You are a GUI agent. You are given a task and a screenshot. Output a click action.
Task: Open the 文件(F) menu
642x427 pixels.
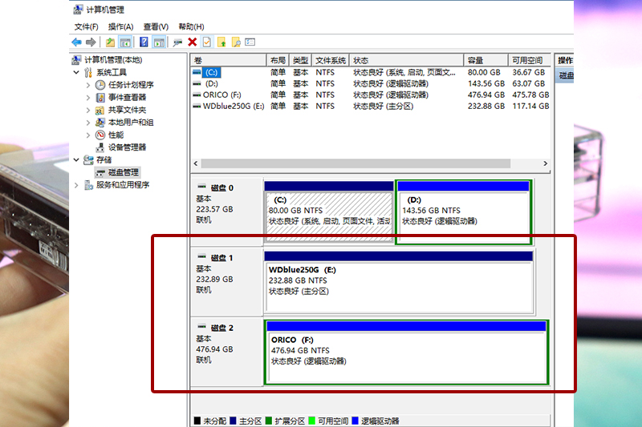pos(87,26)
